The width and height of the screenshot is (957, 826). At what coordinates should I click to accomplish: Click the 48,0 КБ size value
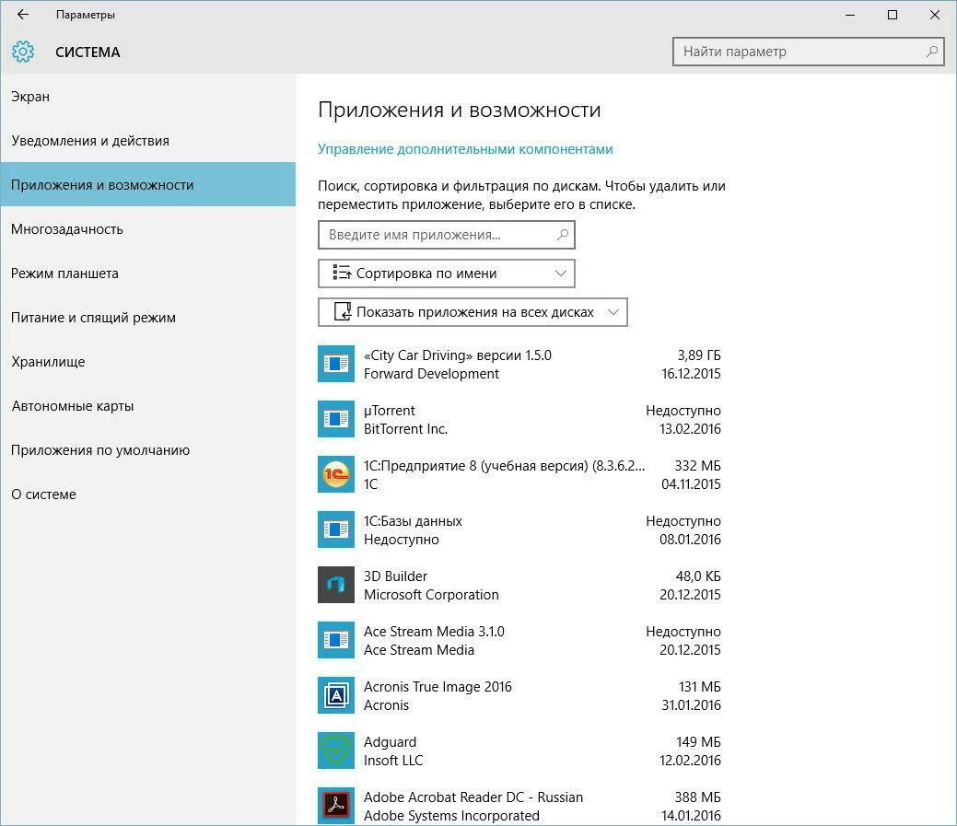coord(697,576)
